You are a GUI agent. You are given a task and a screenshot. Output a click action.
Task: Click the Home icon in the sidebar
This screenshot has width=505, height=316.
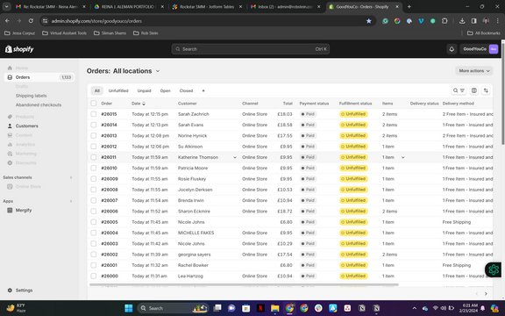pos(10,68)
